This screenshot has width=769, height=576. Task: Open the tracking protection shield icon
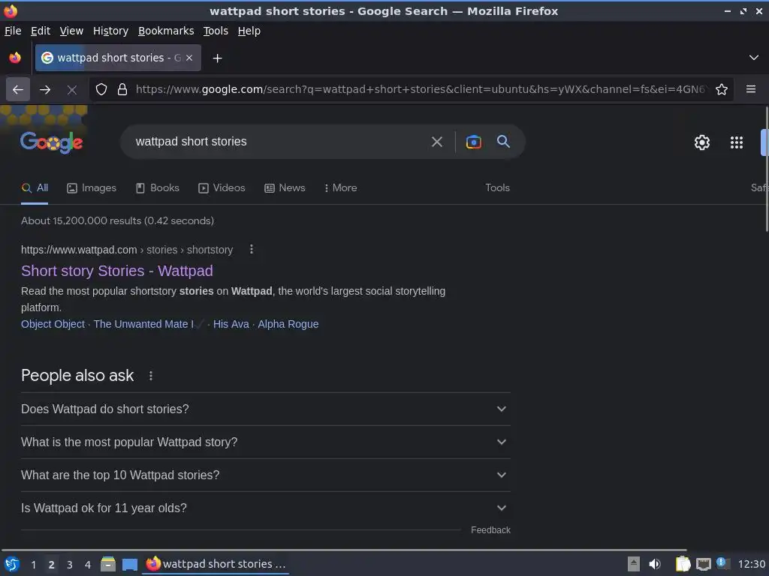(x=101, y=90)
